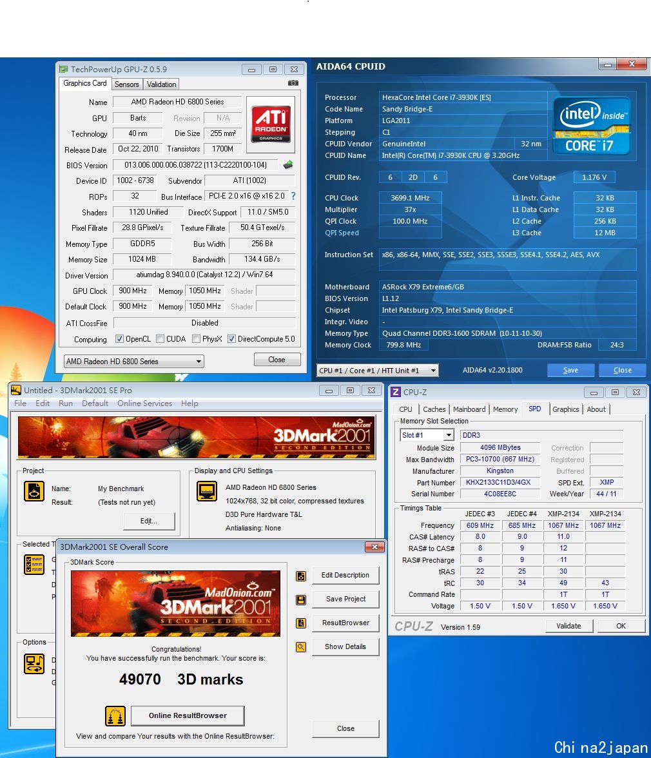This screenshot has width=651, height=758.
Task: Click the GPU-Z Name field
Action: pos(177,102)
